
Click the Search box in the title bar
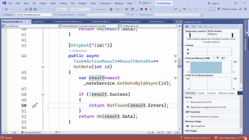click(x=145, y=3)
